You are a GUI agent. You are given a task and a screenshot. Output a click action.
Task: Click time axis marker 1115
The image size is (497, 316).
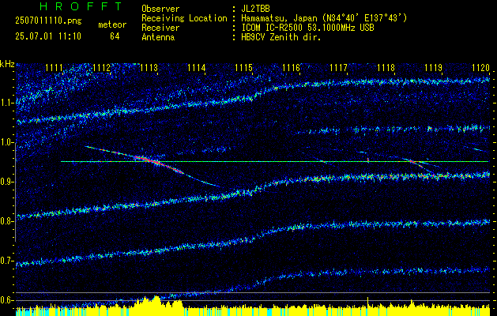pyautogui.click(x=244, y=68)
